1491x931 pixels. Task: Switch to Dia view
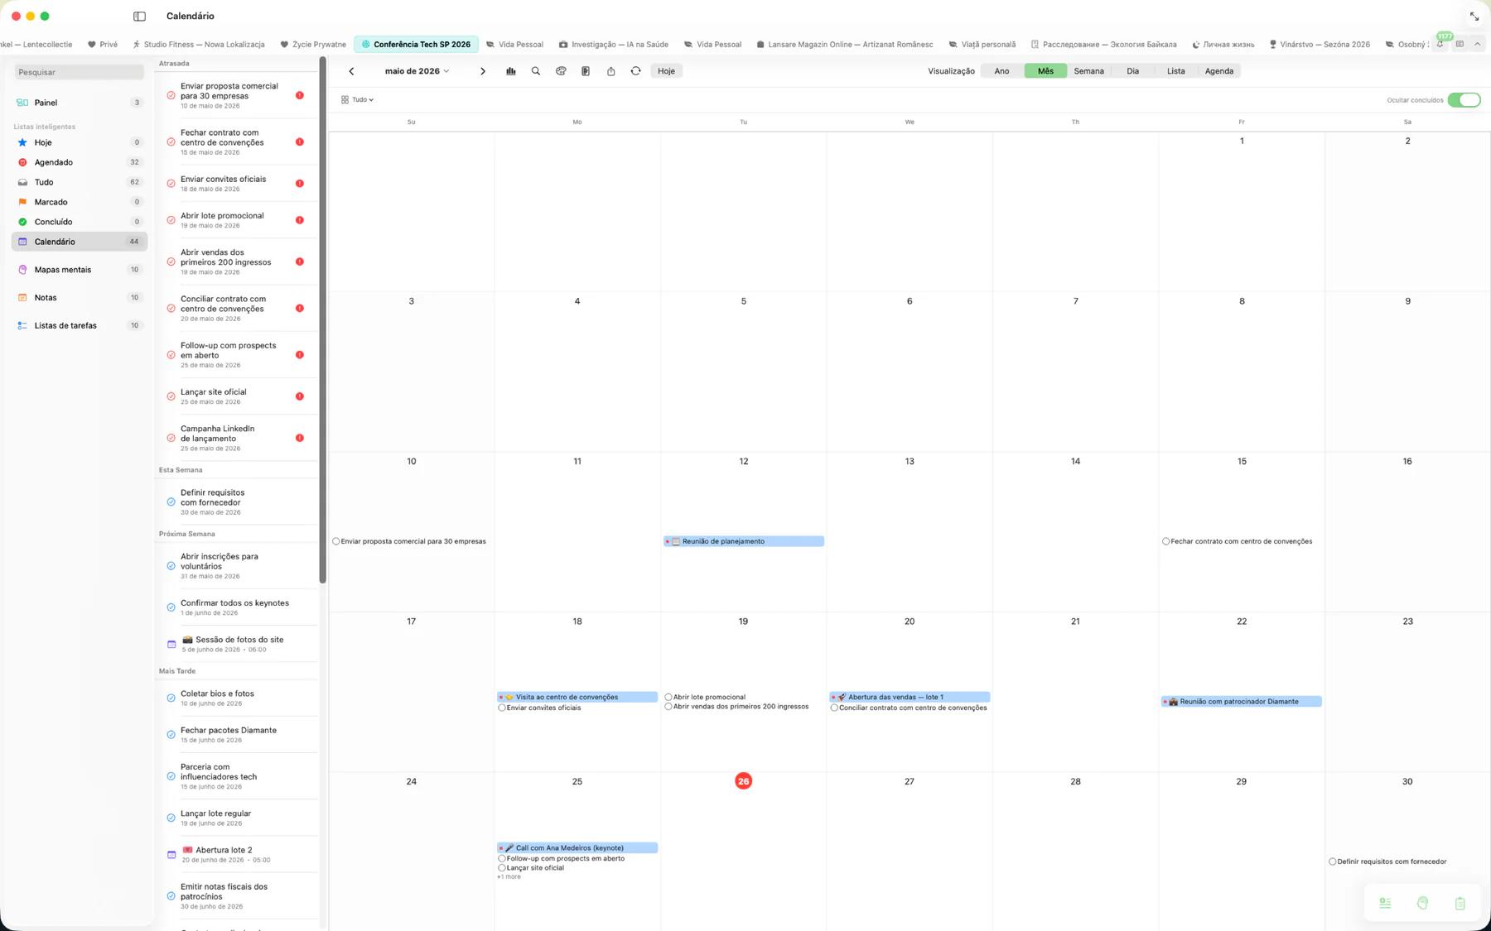(1132, 71)
